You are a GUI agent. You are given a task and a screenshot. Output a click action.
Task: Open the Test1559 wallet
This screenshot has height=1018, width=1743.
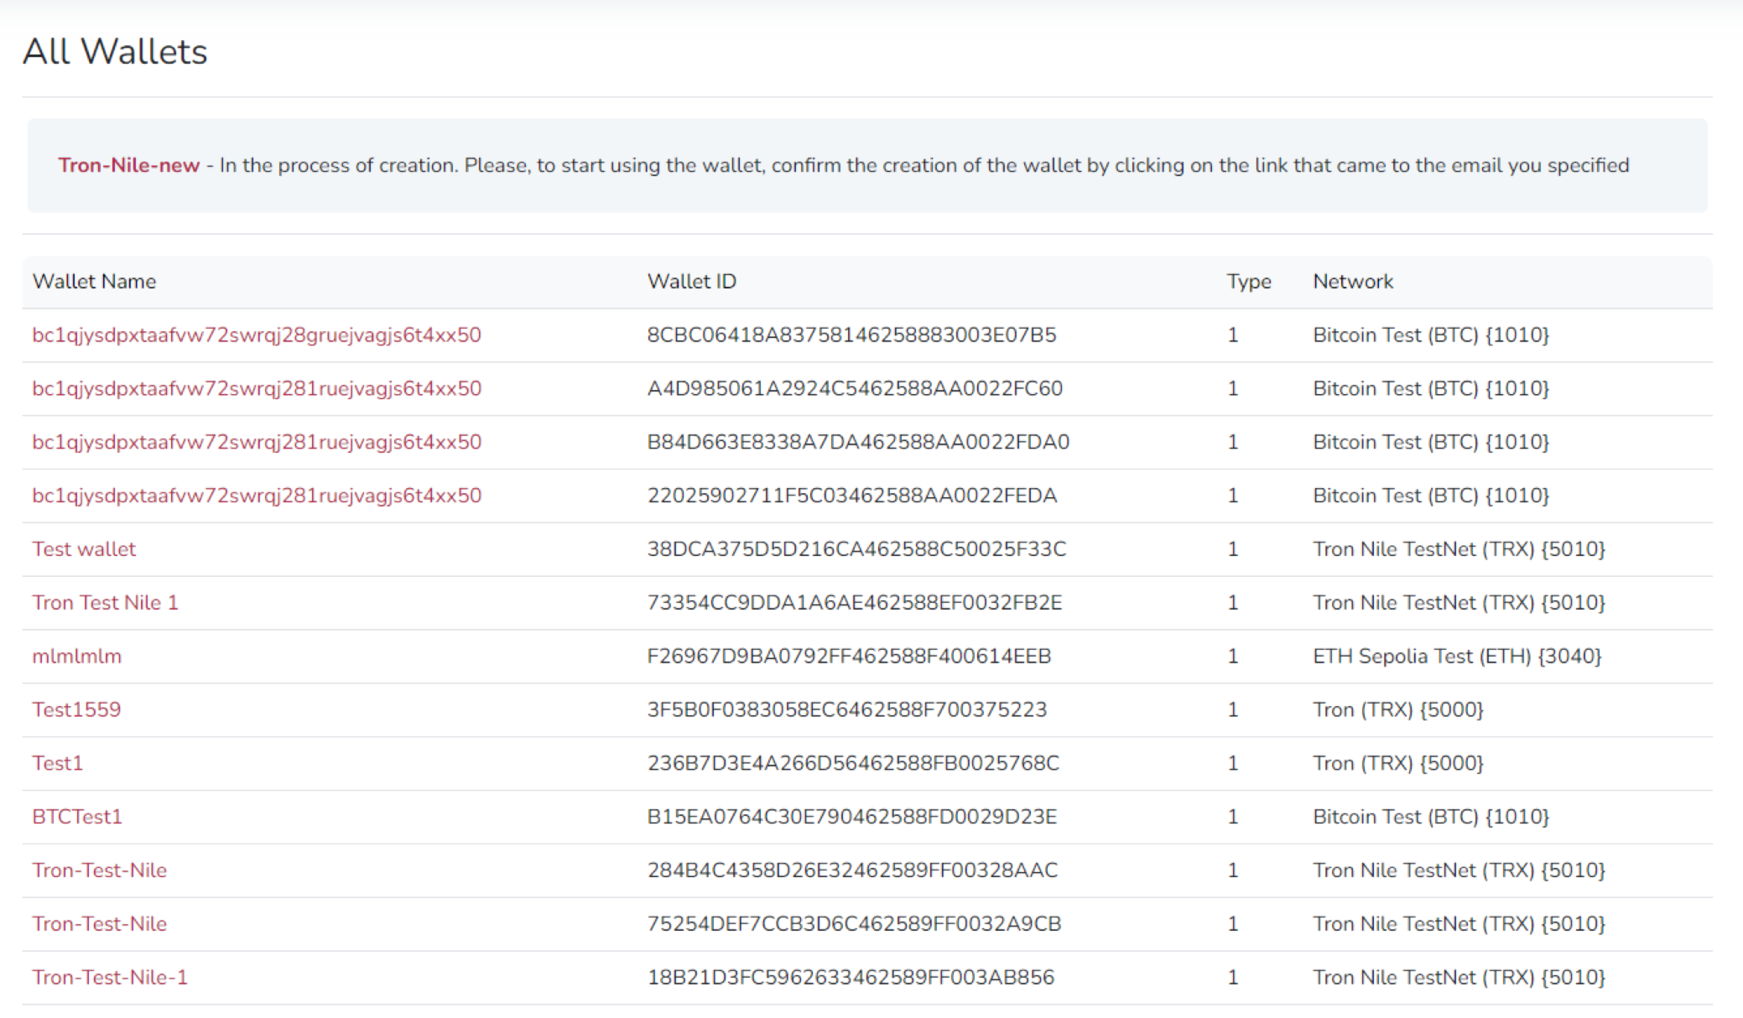tap(76, 710)
